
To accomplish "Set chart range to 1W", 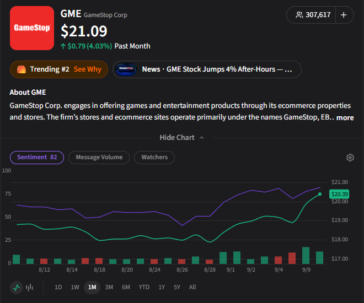I will [x=75, y=288].
